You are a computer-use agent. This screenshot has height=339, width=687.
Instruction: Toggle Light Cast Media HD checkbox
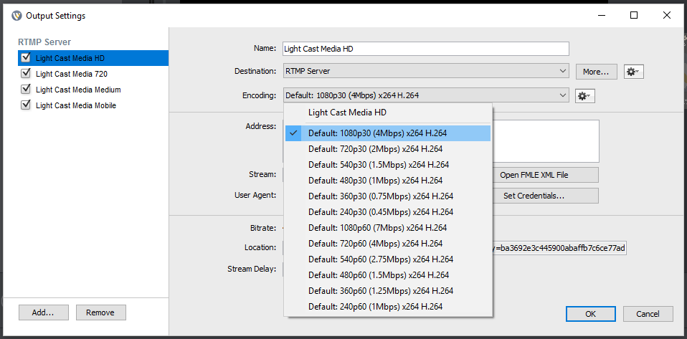pos(27,58)
